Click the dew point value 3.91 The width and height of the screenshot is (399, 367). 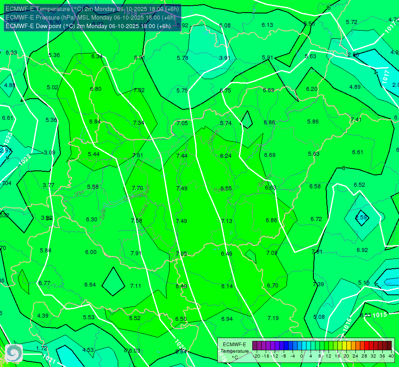[x=225, y=58]
